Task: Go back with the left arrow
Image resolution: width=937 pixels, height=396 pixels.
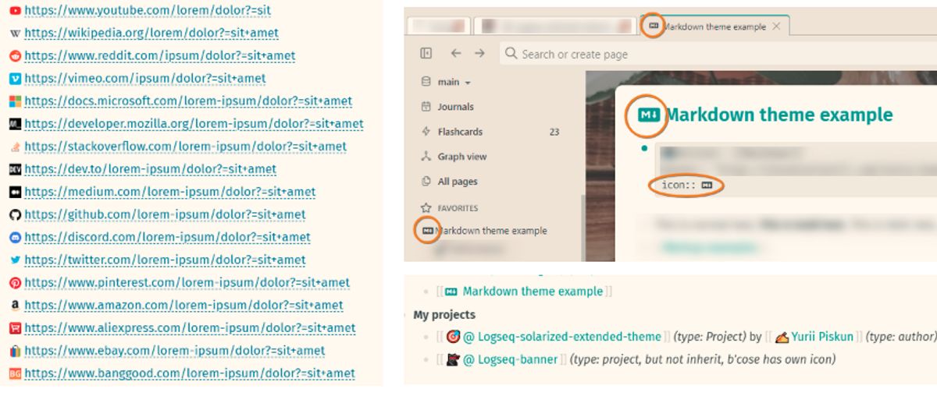Action: pos(456,53)
